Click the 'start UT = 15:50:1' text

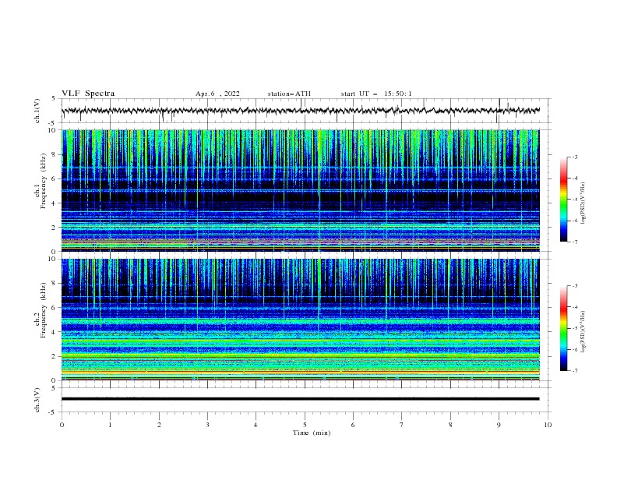[x=376, y=94]
